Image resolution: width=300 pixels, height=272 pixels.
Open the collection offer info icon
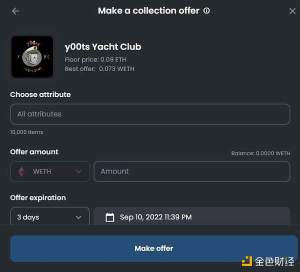click(x=206, y=10)
